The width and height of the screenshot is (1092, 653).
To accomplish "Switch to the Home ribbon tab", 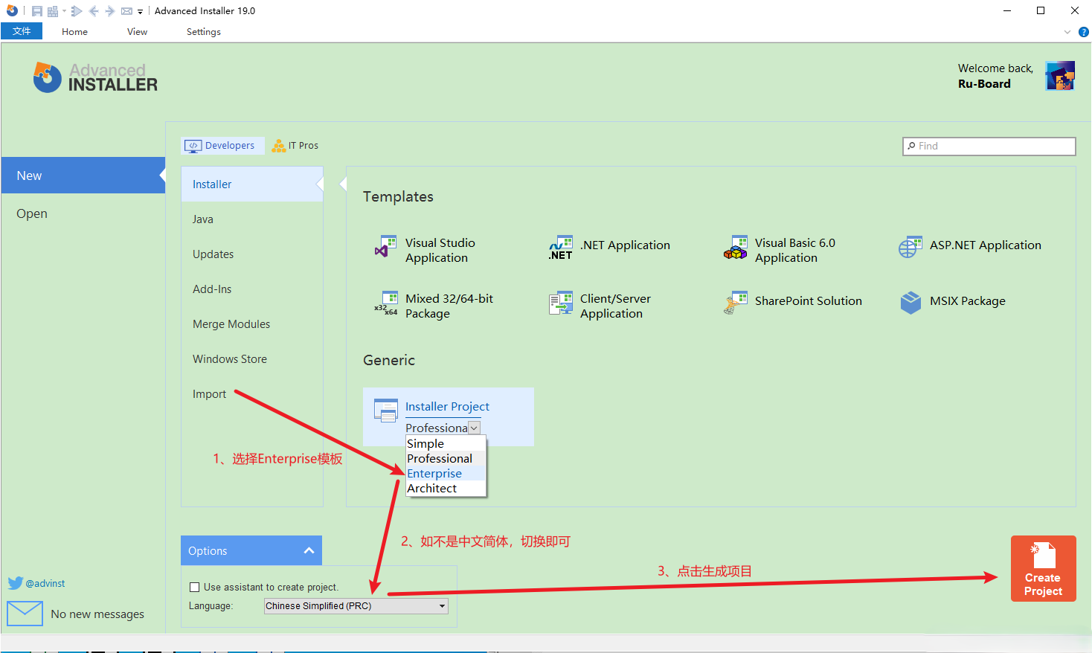I will click(74, 32).
